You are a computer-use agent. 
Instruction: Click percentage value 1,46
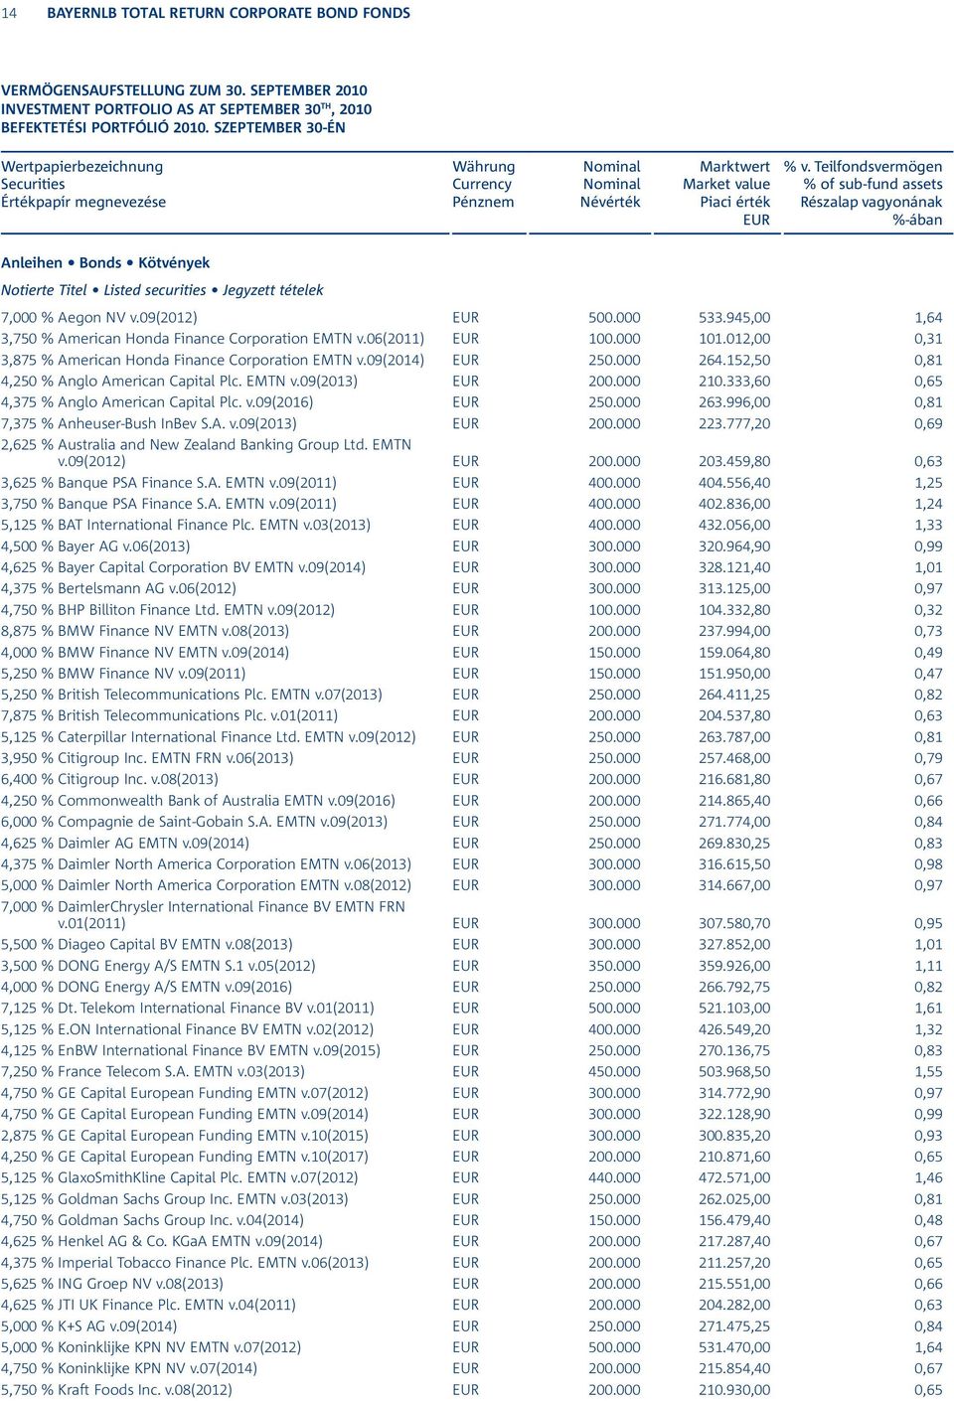coord(928,1178)
